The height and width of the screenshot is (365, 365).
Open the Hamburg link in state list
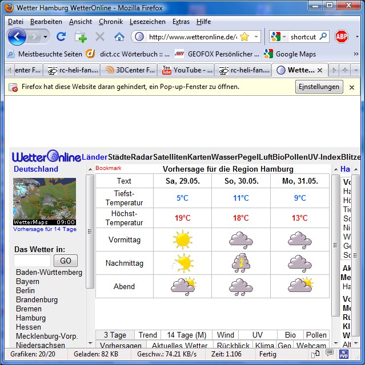click(x=31, y=318)
